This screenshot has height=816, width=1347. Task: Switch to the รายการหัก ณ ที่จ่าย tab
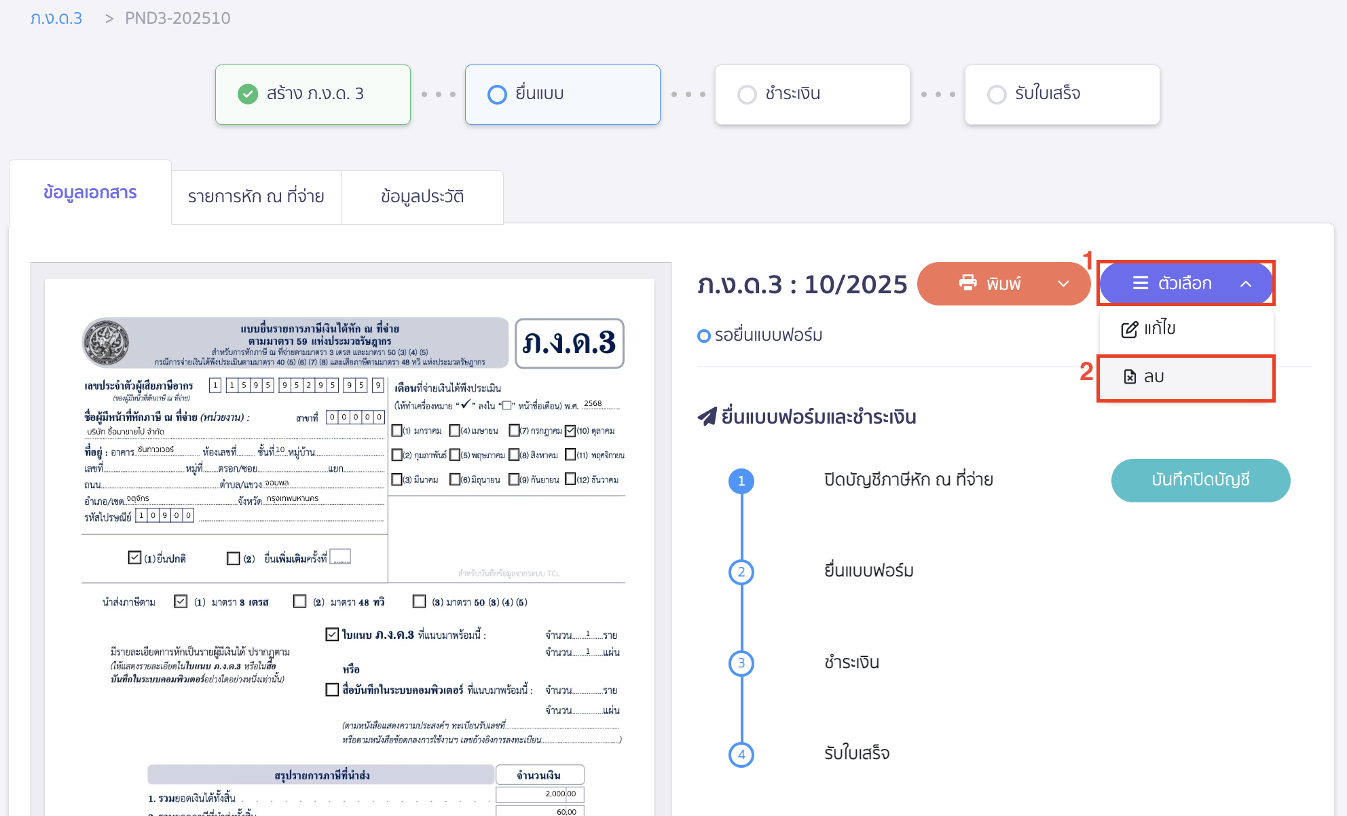coord(256,197)
